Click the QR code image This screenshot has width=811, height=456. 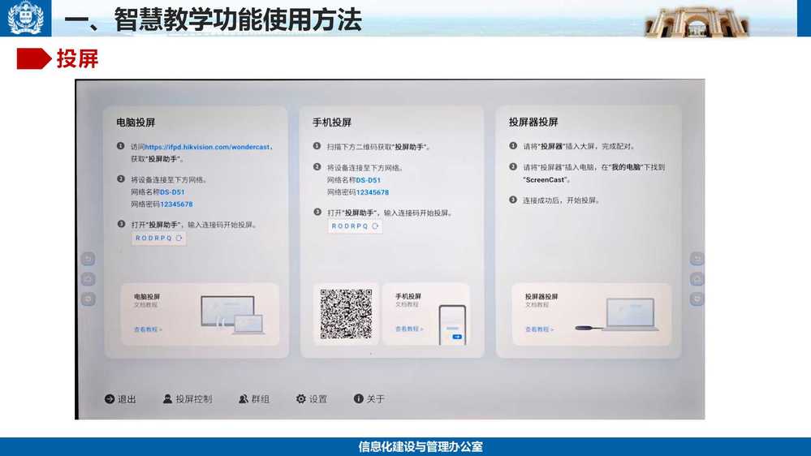pyautogui.click(x=346, y=313)
